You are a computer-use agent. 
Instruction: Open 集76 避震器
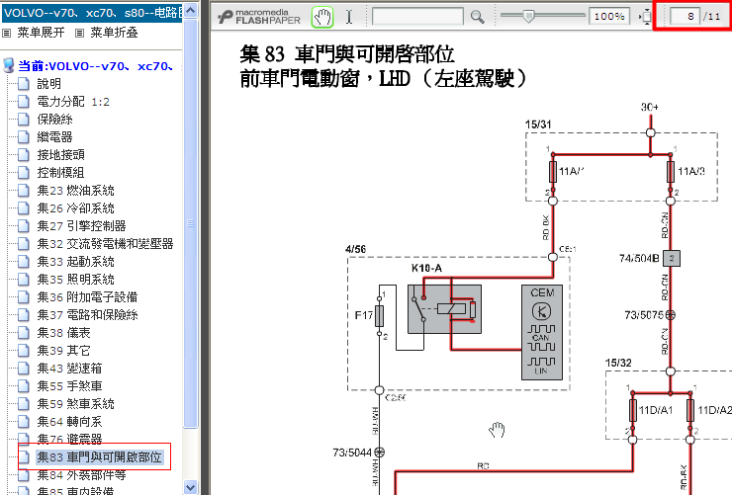coord(69,439)
